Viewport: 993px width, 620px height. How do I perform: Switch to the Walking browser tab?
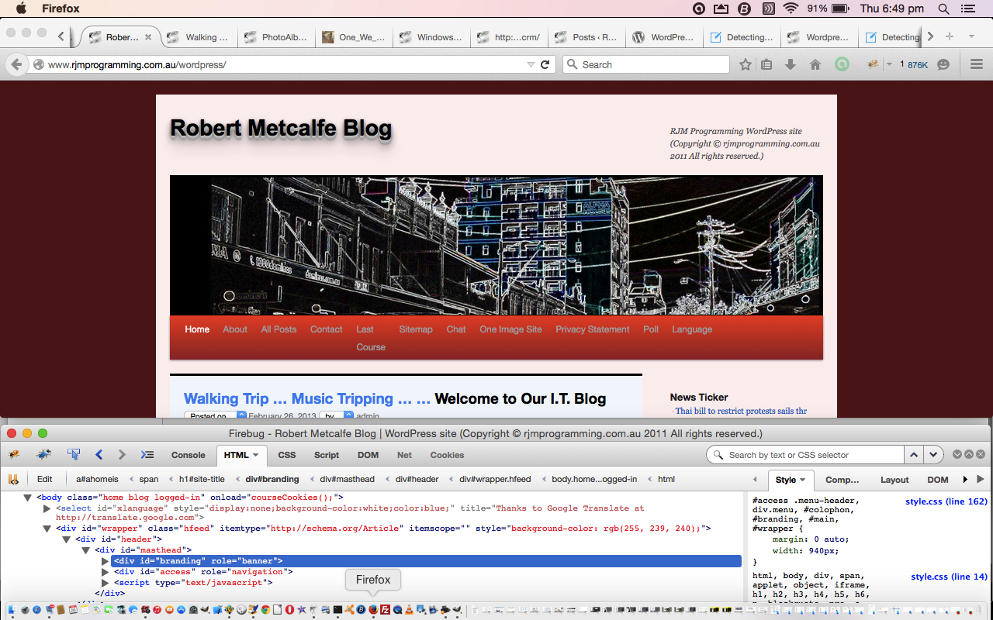(200, 36)
